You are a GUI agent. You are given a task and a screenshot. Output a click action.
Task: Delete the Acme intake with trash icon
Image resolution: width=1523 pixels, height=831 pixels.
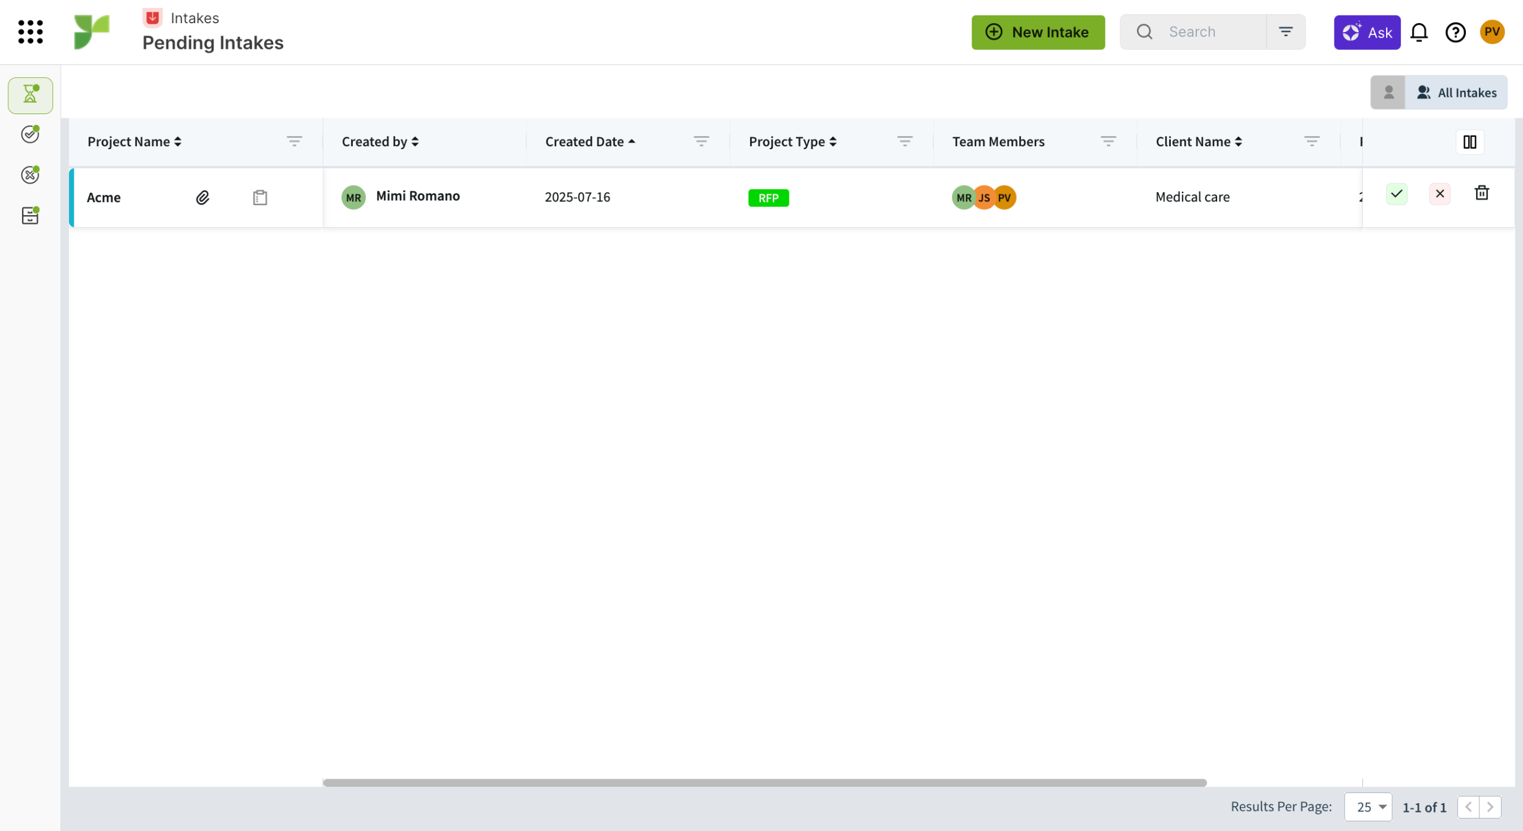coord(1482,193)
